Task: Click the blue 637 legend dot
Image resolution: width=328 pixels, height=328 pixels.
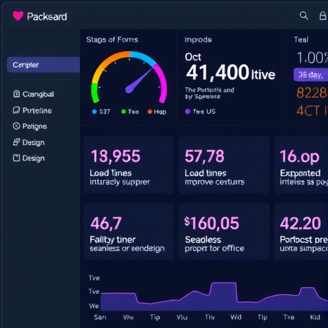Action: pos(94,111)
